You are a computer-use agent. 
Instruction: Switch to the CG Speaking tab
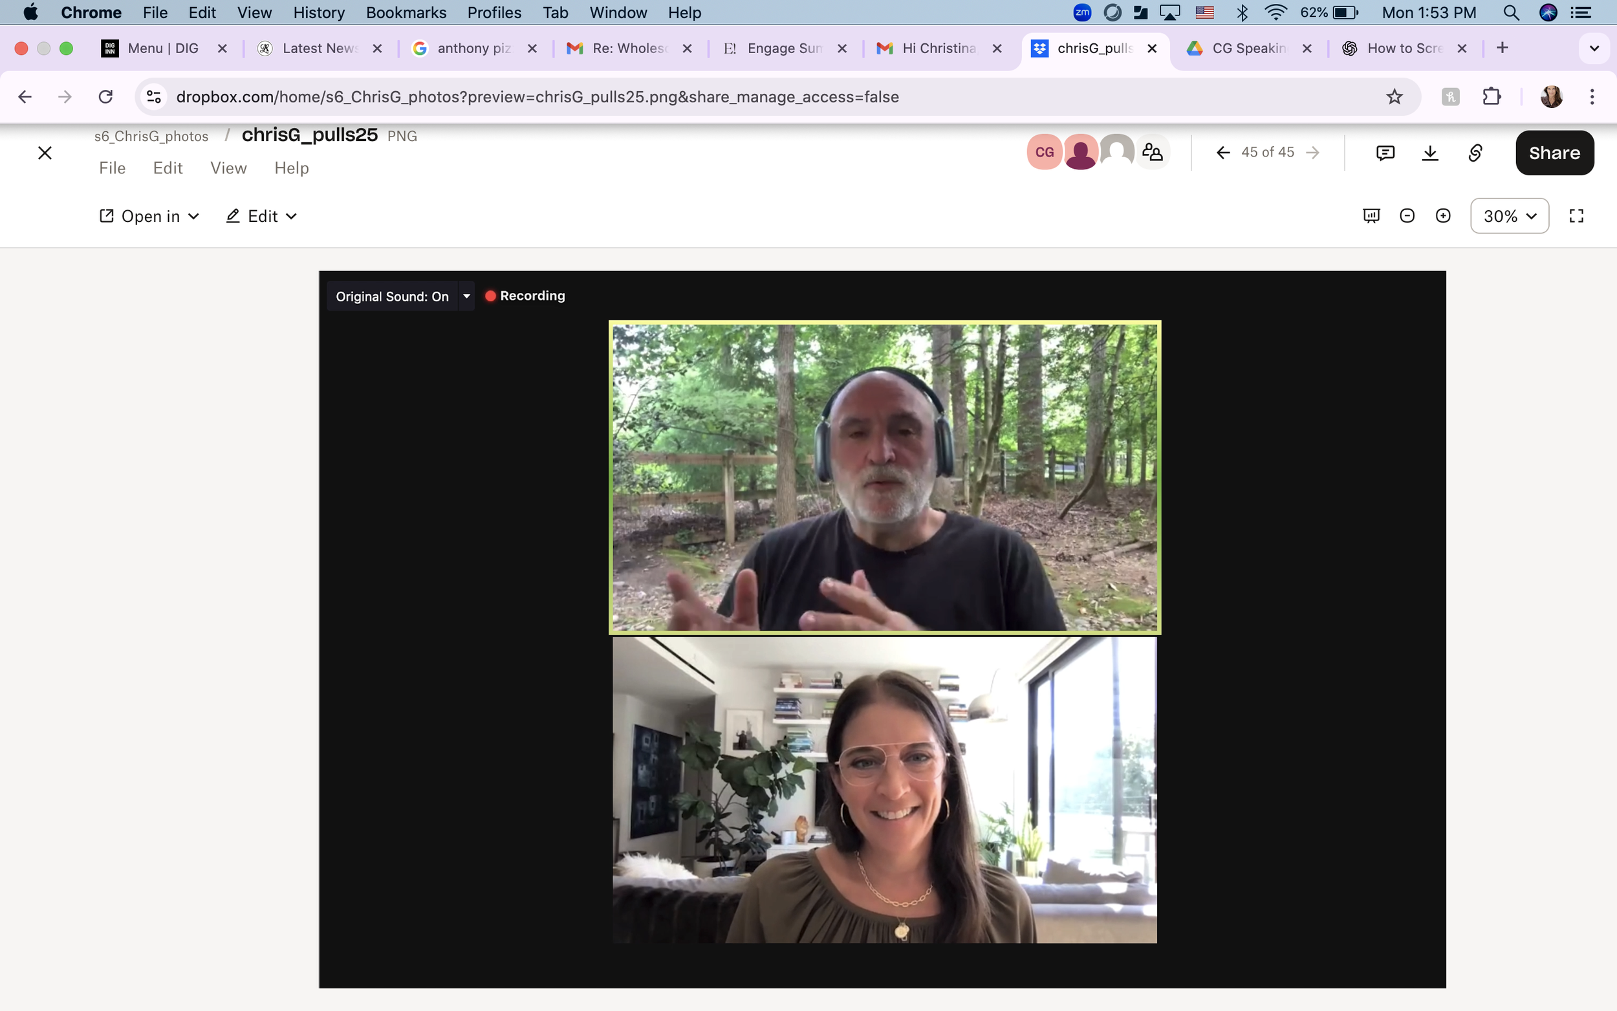(1247, 48)
